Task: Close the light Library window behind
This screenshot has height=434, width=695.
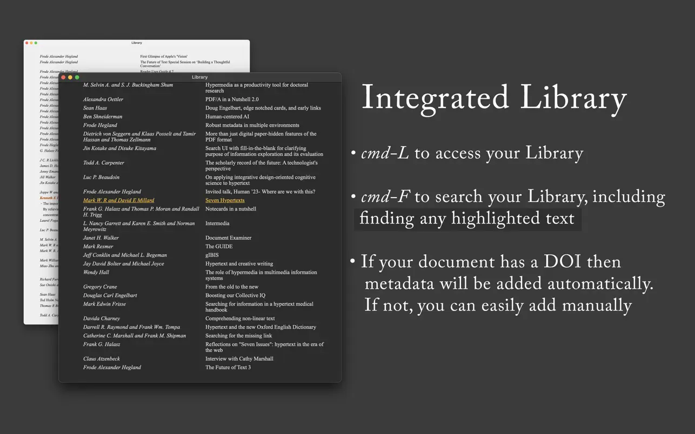Action: click(27, 43)
